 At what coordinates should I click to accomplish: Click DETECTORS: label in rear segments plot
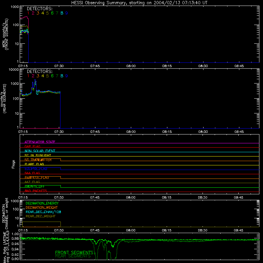(x=39, y=71)
